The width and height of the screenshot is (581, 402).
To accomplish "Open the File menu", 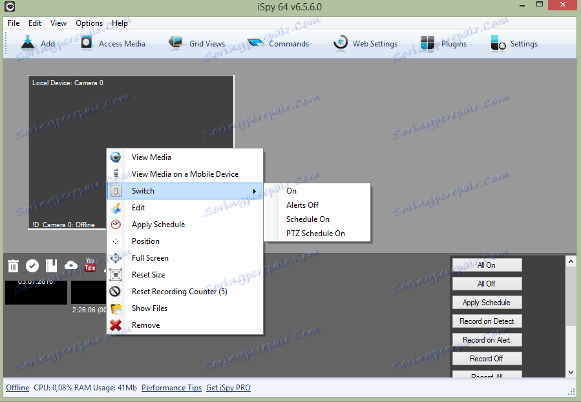I will click(14, 23).
